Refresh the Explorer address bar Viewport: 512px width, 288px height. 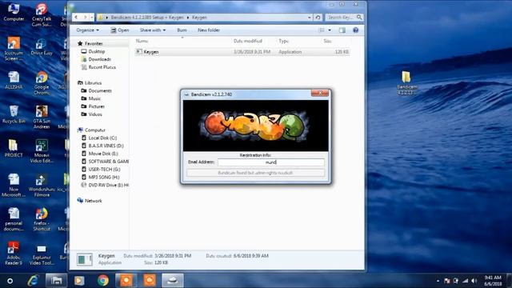pyautogui.click(x=318, y=18)
